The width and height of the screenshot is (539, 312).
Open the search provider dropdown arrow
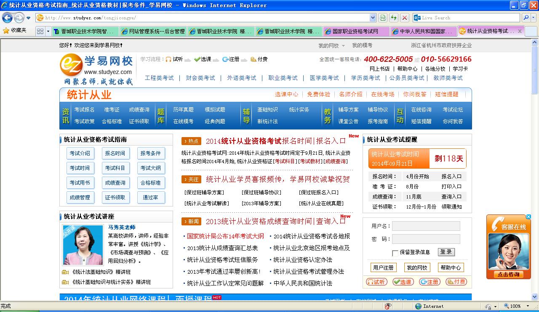(x=534, y=18)
